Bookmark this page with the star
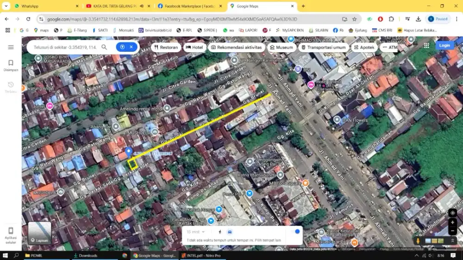Viewport: 463px width, 260px height. (354, 19)
